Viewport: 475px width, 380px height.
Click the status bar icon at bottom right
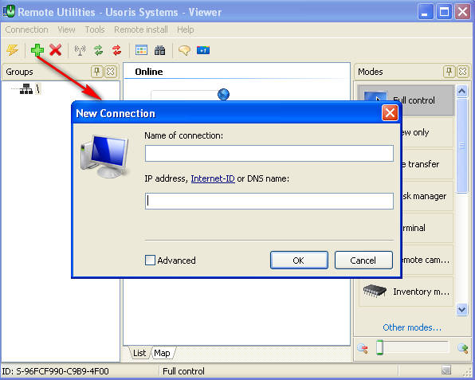[446, 370]
